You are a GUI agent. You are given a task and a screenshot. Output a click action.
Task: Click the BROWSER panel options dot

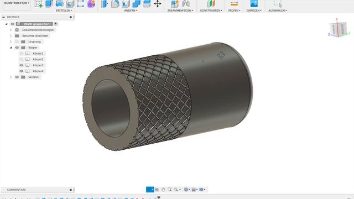[x=70, y=17]
